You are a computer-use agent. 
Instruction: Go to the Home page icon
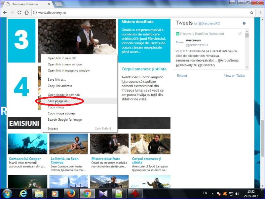(27, 13)
